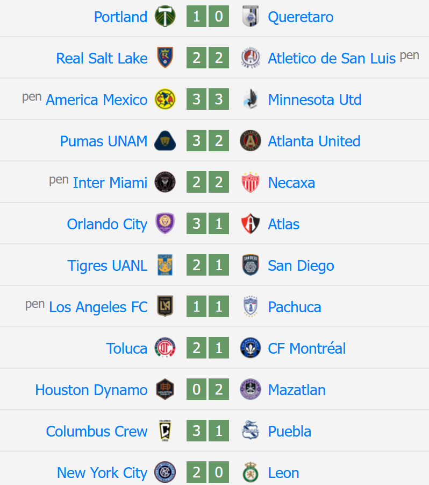Click New York City home score box
429x485 pixels.
pos(196,472)
